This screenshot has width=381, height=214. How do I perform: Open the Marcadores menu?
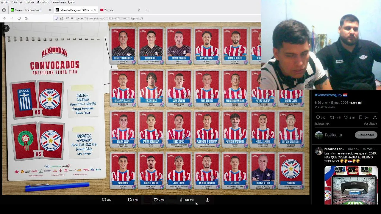(43, 2)
